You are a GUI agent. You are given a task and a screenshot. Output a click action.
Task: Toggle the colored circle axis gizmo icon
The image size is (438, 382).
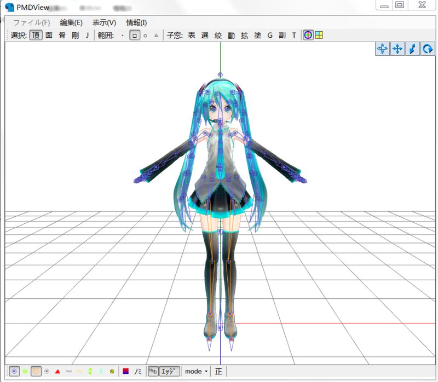point(308,35)
